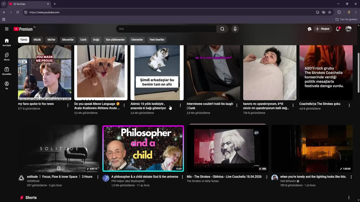Click the sparkle icon next to Oluştur

point(309,29)
